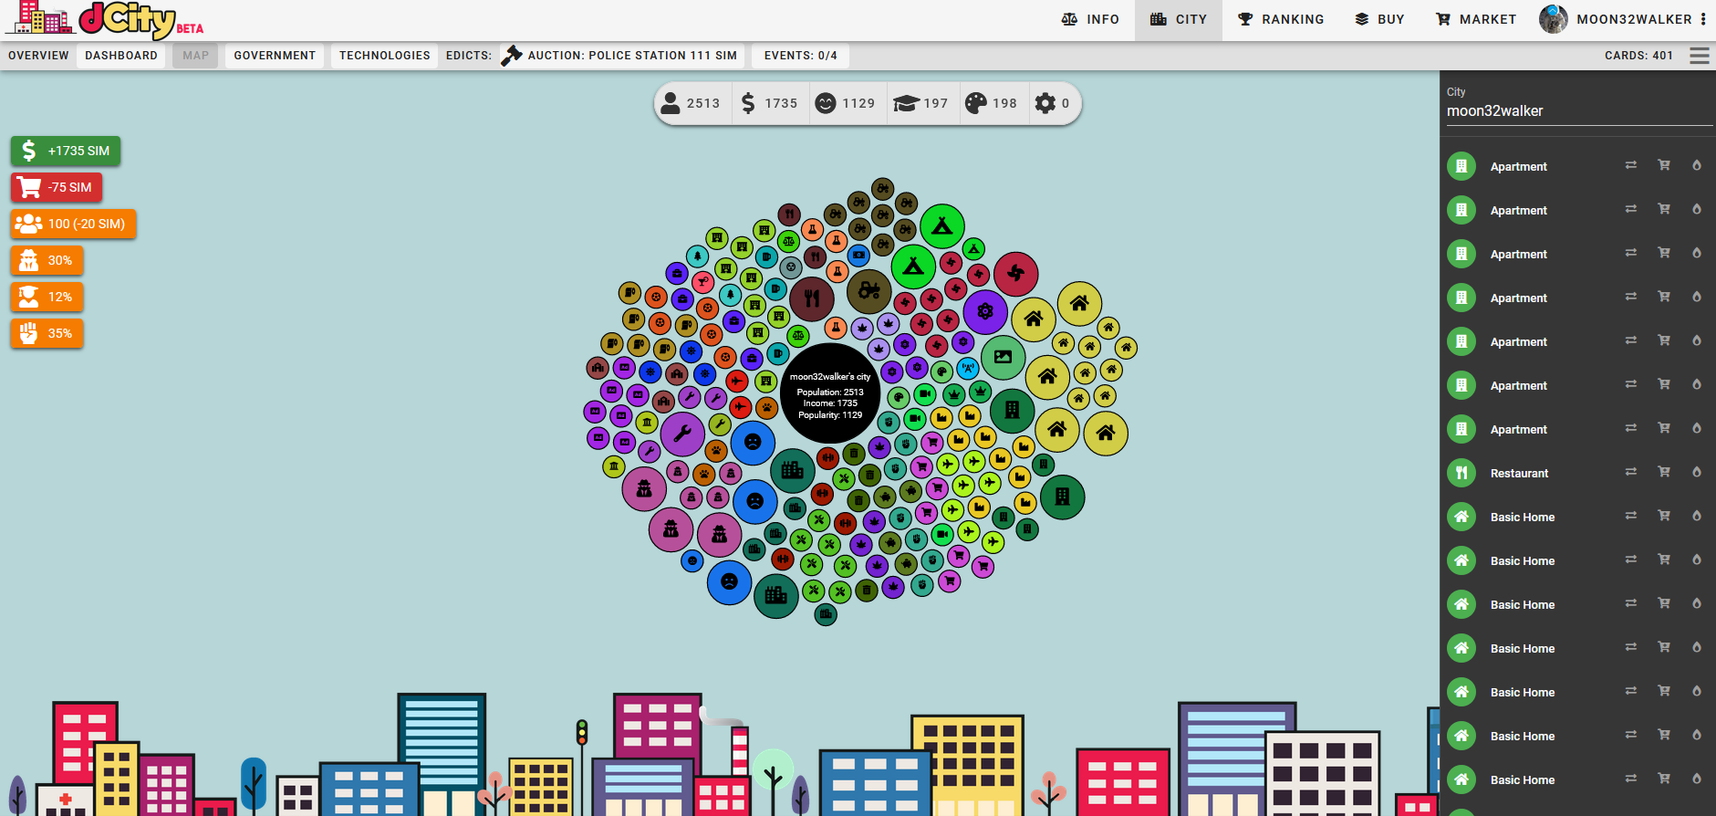The height and width of the screenshot is (816, 1716).
Task: Select the pink cocktail glass bubble
Action: point(702,282)
